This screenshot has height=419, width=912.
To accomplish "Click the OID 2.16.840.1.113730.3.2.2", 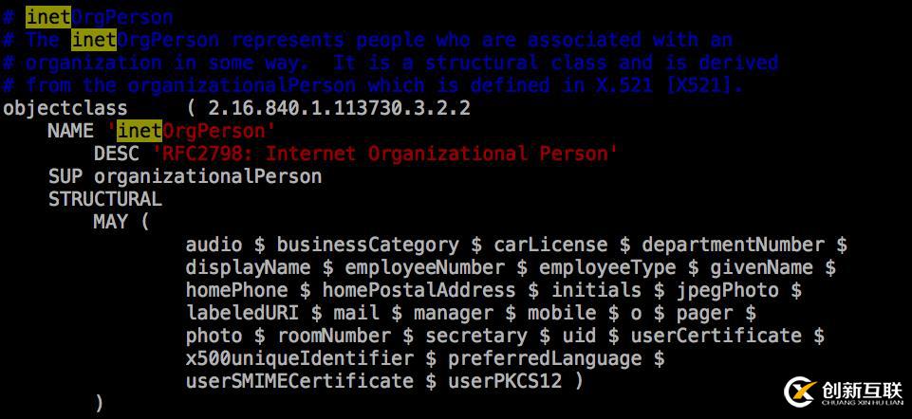I will pos(339,108).
